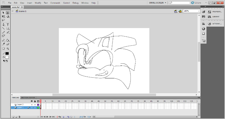Collapse the tools panel arrows

(x=2, y=6)
